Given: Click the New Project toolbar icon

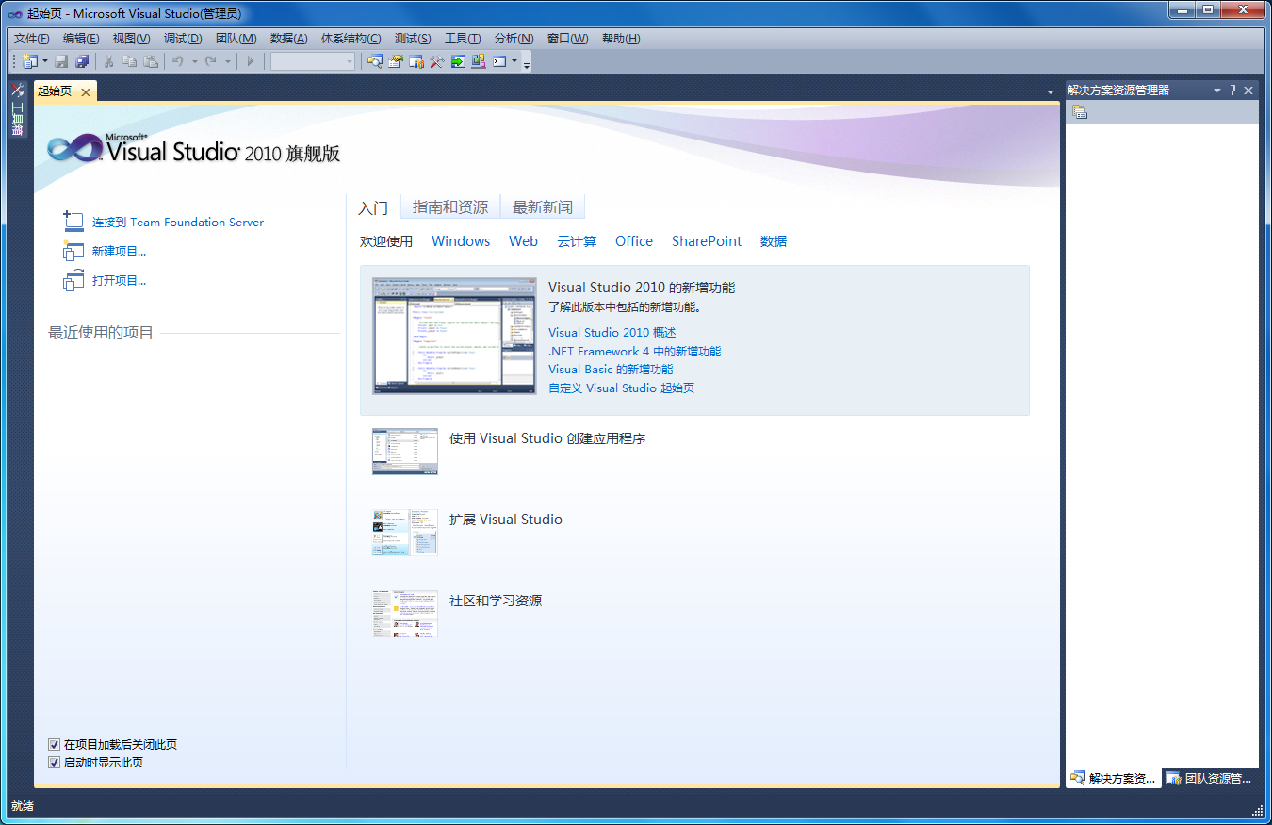Looking at the screenshot, I should 30,61.
